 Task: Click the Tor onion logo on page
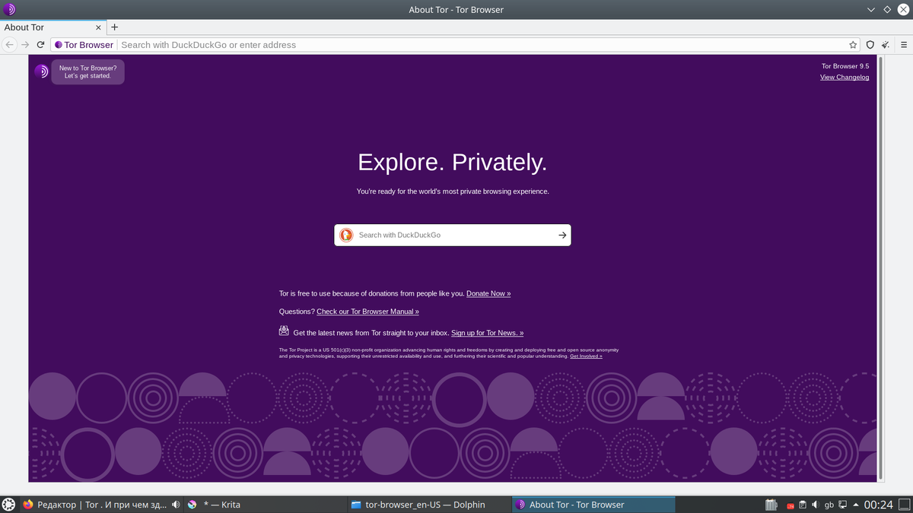pos(41,71)
